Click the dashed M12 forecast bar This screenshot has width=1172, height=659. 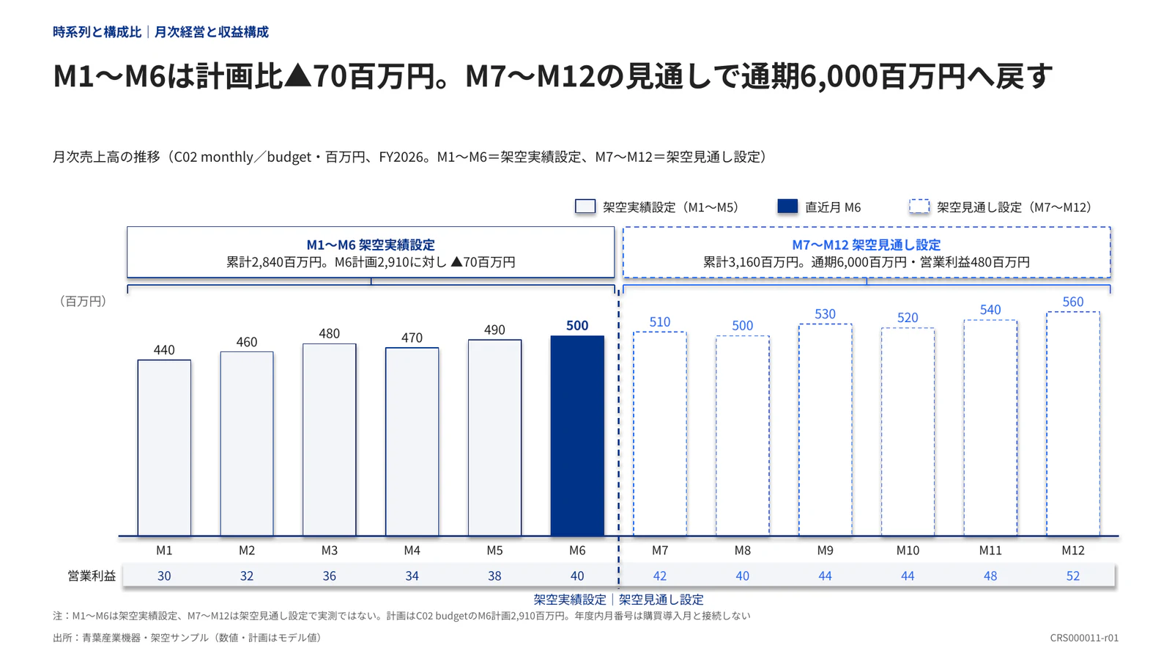[x=1073, y=424]
